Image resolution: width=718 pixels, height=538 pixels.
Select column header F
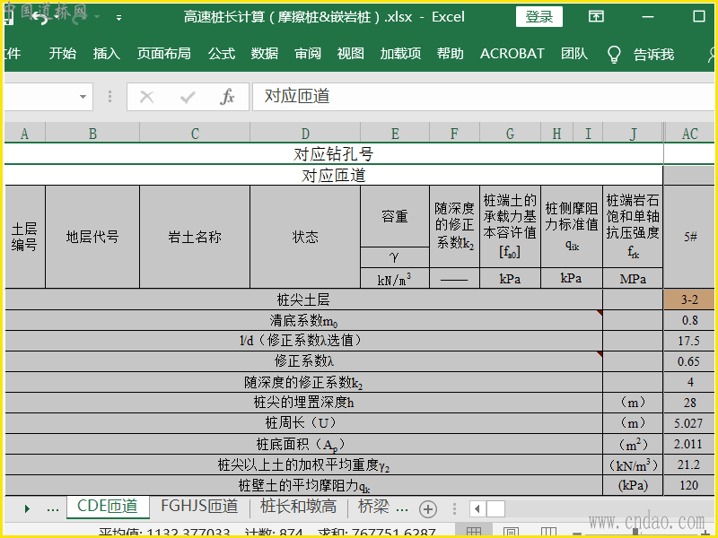(x=454, y=134)
